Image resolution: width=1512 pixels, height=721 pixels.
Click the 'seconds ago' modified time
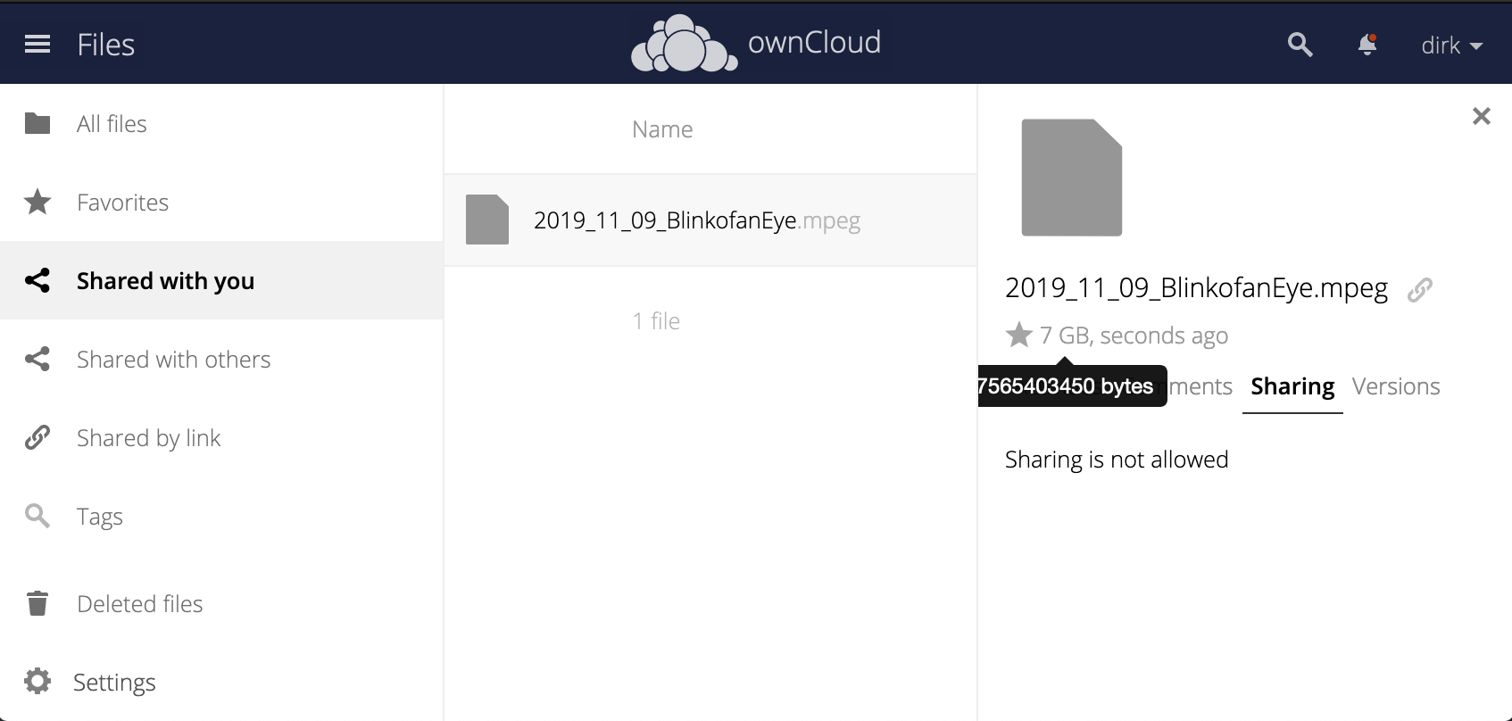point(1164,336)
